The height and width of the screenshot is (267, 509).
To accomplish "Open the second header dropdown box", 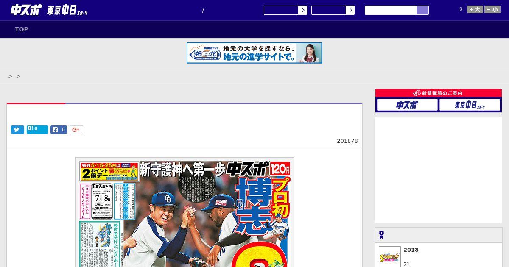I will coord(329,10).
